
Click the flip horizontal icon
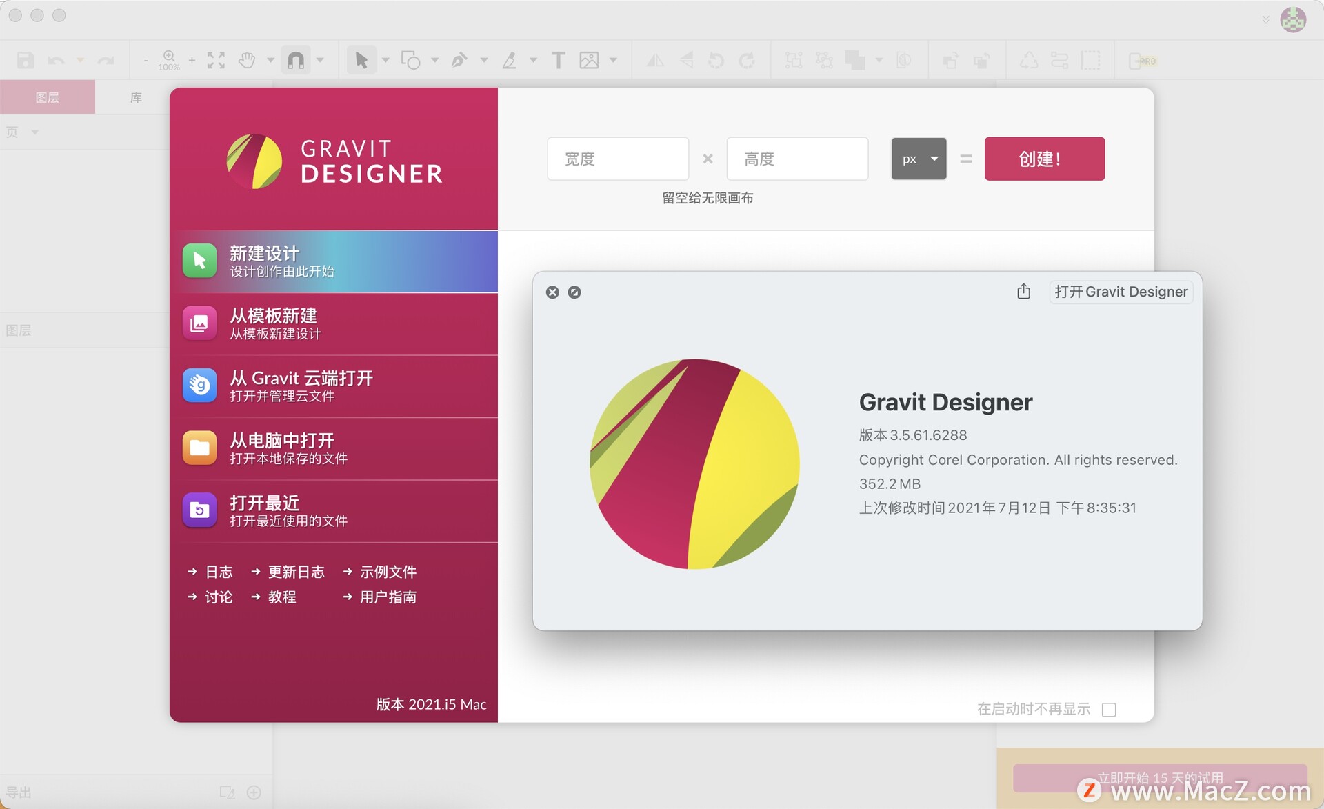655,61
